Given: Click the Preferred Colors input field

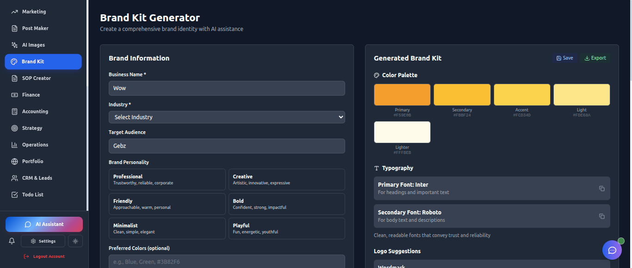Looking at the screenshot, I should (x=227, y=261).
